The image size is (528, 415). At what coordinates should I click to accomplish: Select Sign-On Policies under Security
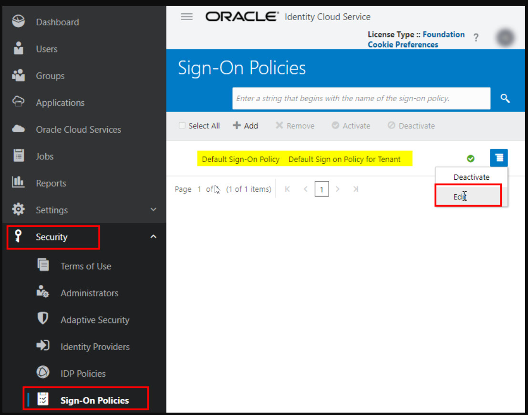click(94, 401)
